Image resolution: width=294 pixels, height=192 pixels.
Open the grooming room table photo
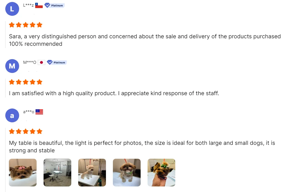(57, 172)
